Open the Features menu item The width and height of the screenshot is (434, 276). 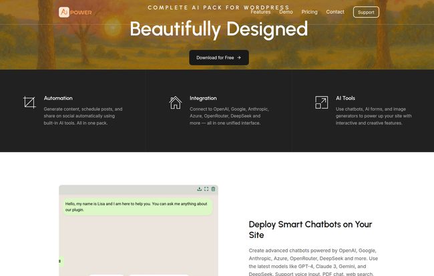(x=260, y=12)
